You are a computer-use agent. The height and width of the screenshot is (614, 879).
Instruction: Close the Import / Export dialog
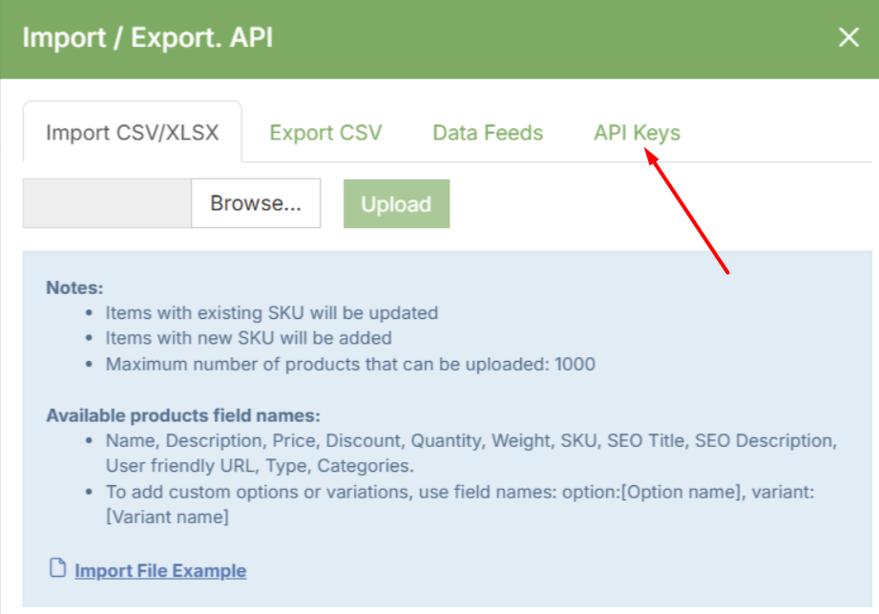point(848,37)
